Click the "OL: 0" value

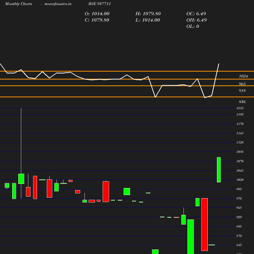click(x=193, y=26)
